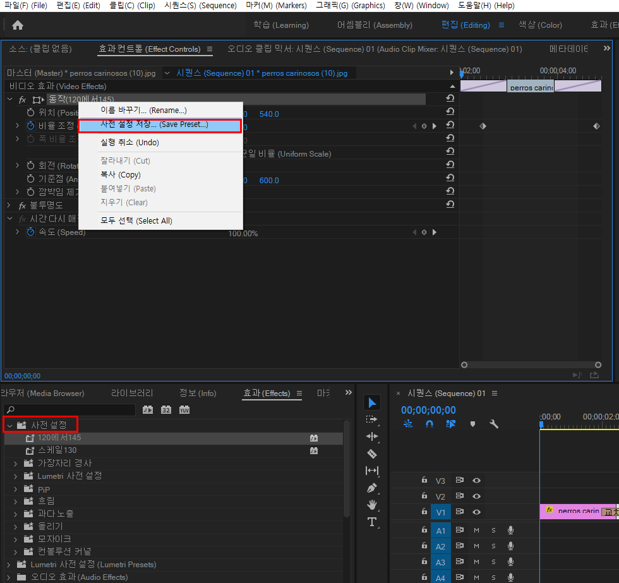
Task: Click Export Frame icon in Effect Controls
Action: [x=594, y=375]
